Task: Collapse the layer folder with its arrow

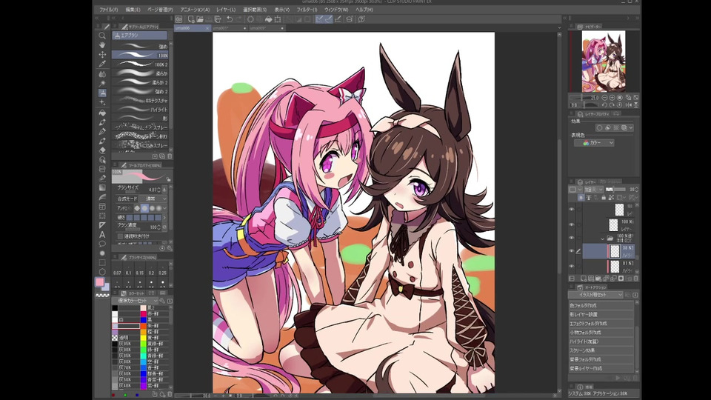Action: [x=603, y=239]
